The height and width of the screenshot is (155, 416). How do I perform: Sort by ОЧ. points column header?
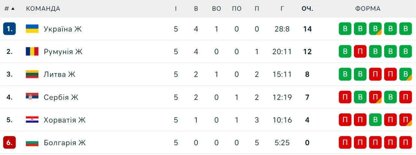pos(307,9)
